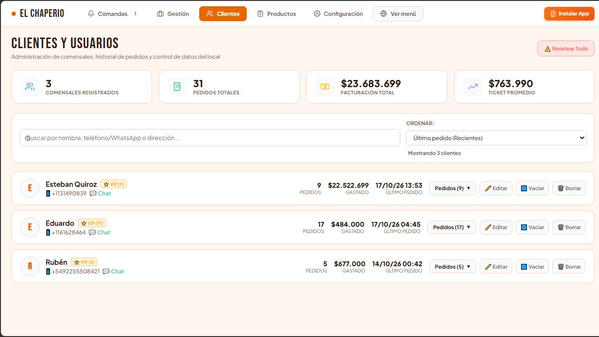Screen dimensions: 599x337
Task: Click Rubén's avatar letter R
Action: click(30, 266)
